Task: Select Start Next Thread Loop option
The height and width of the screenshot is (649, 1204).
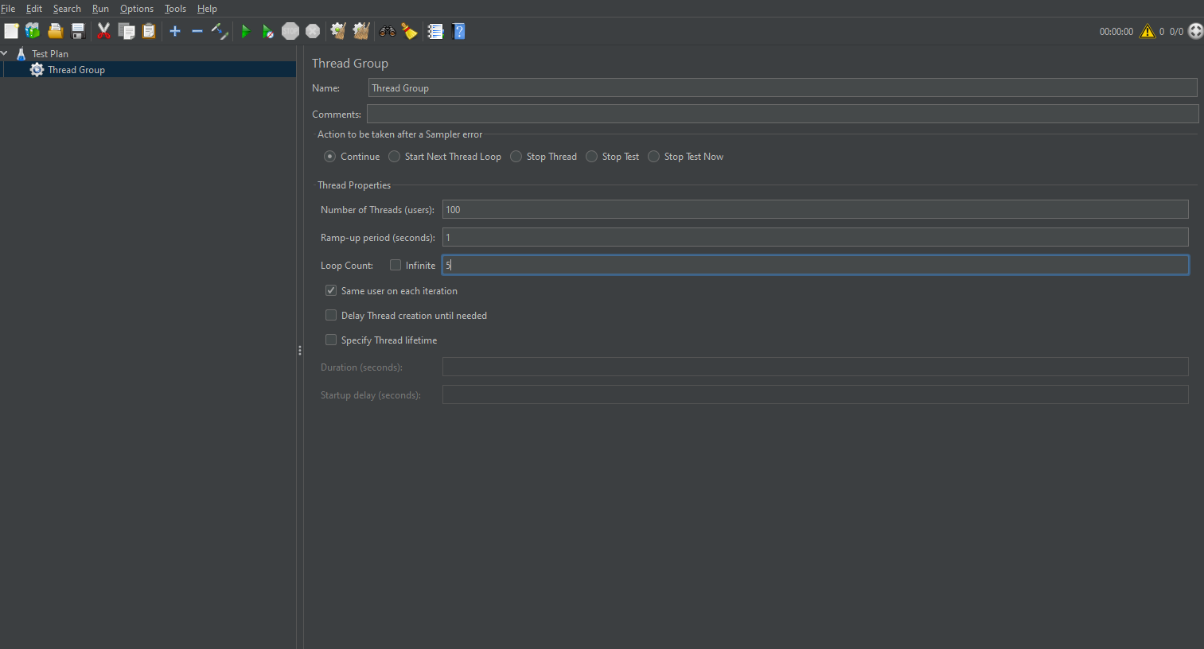Action: [394, 157]
